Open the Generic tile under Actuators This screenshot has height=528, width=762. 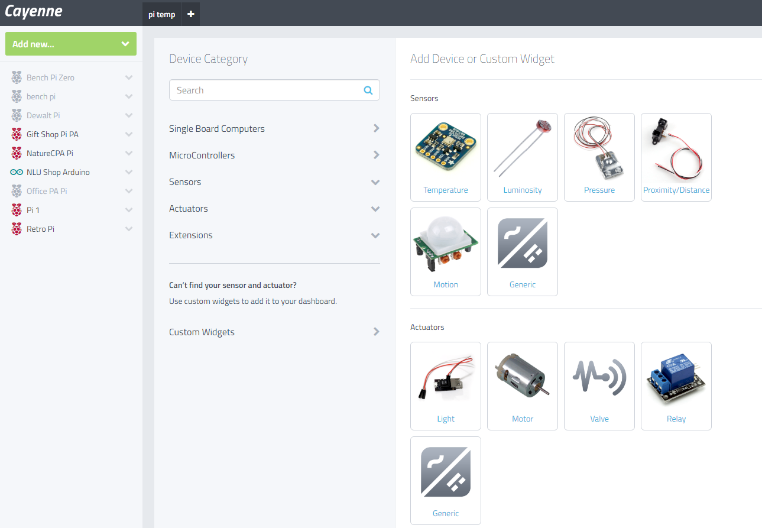(x=446, y=481)
